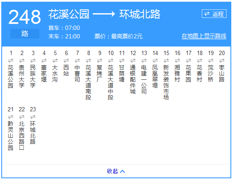The width and height of the screenshot is (233, 180).
Task: Click the transfer icon above 贵州大学
Action: point(22,61)
